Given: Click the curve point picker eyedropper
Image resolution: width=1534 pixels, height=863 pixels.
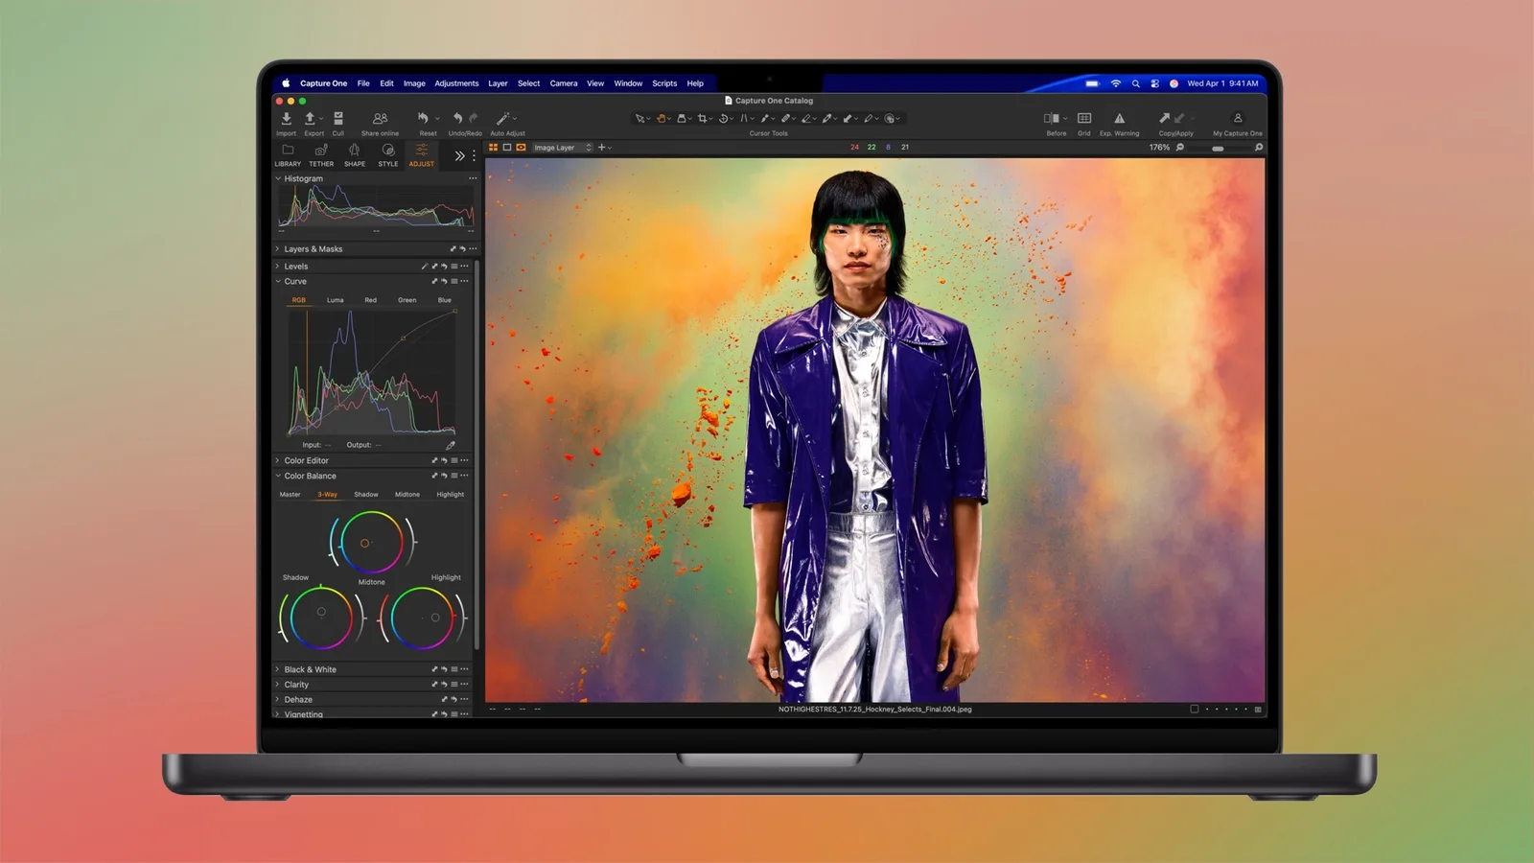Looking at the screenshot, I should 451,445.
